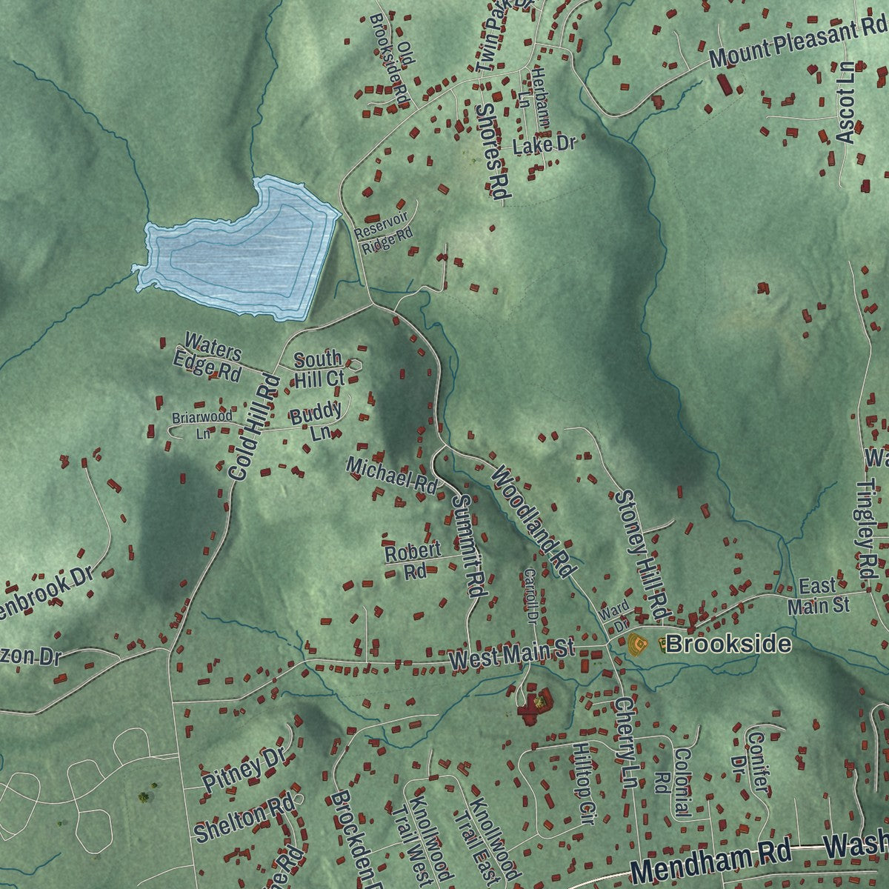Click the Old Brookside Rd label
889x889 pixels.
click(391, 61)
